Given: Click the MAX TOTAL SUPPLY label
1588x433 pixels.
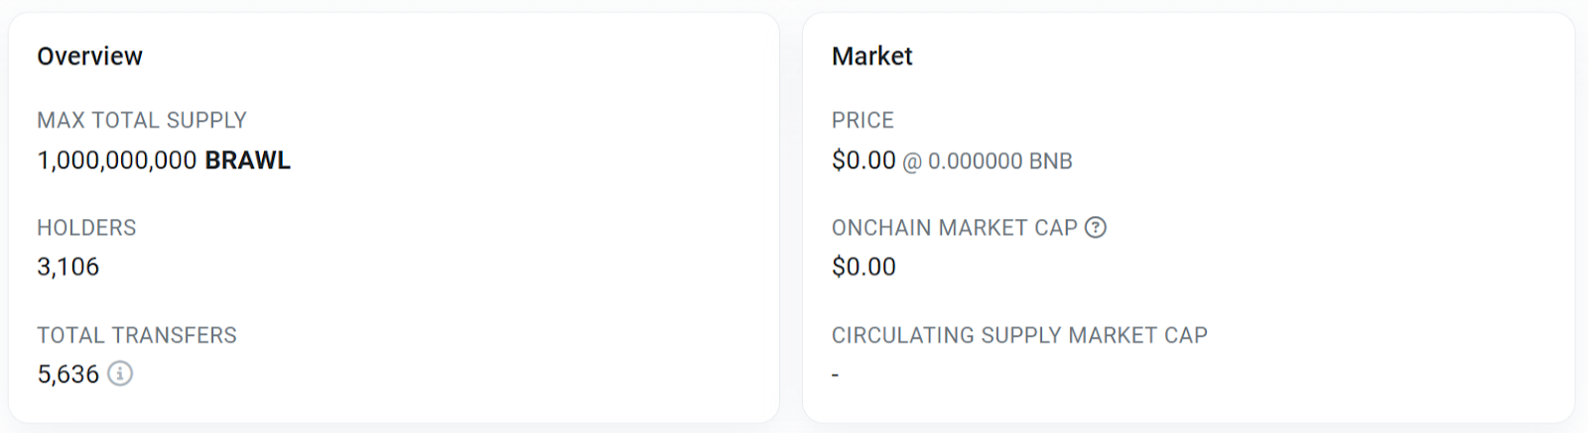Looking at the screenshot, I should [141, 120].
